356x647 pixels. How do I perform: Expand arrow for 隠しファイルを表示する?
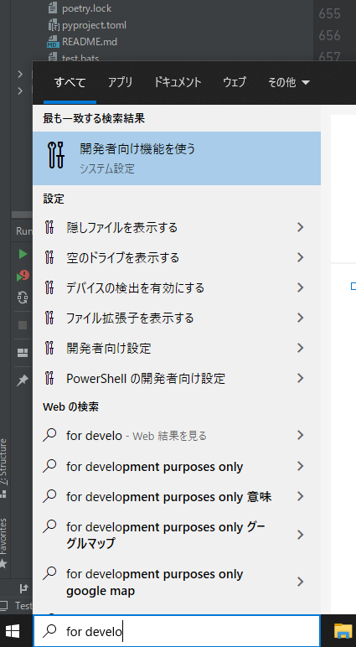click(x=301, y=227)
